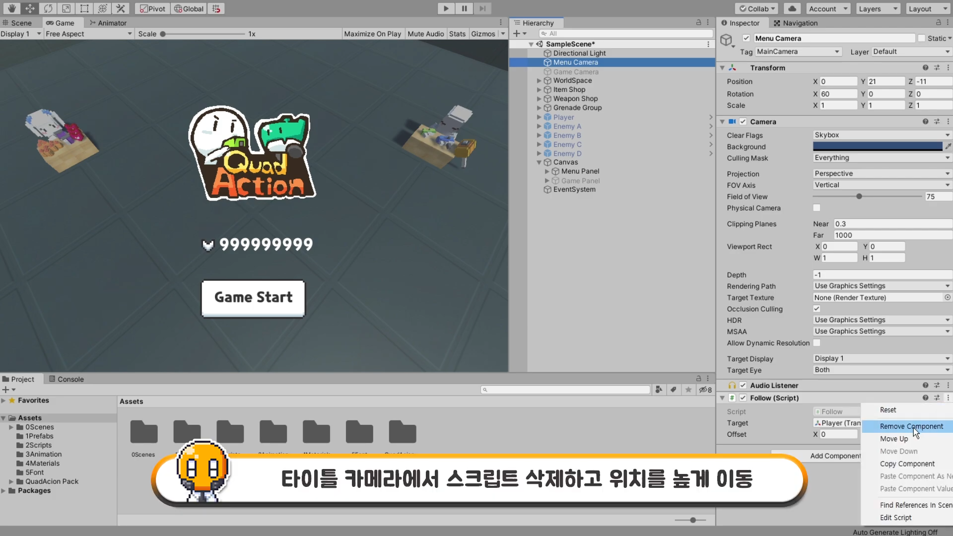Select the Hand tool

(x=11, y=8)
